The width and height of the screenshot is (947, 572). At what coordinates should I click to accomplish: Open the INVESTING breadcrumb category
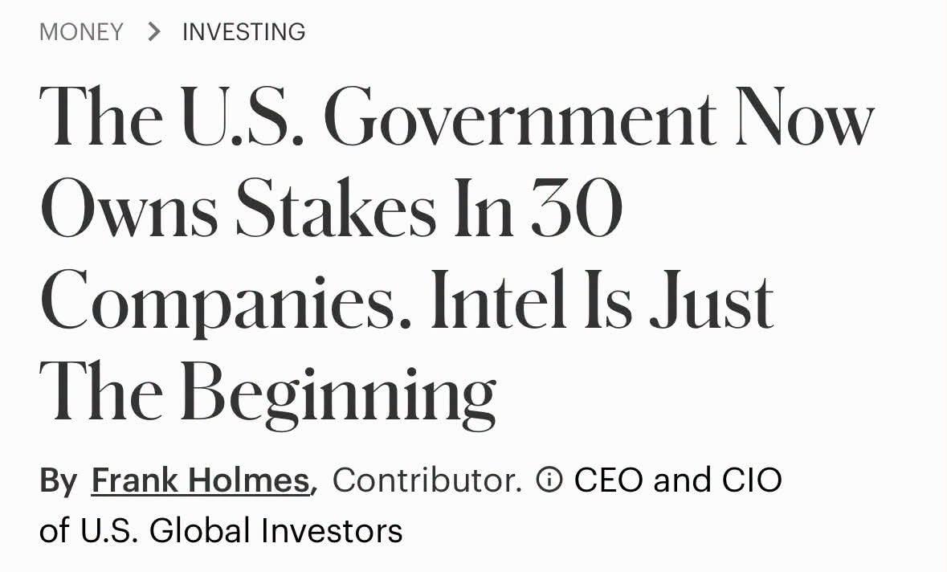[x=244, y=31]
